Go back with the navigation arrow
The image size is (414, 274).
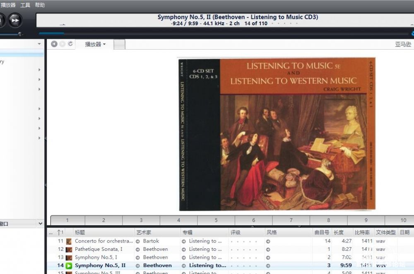coord(54,44)
